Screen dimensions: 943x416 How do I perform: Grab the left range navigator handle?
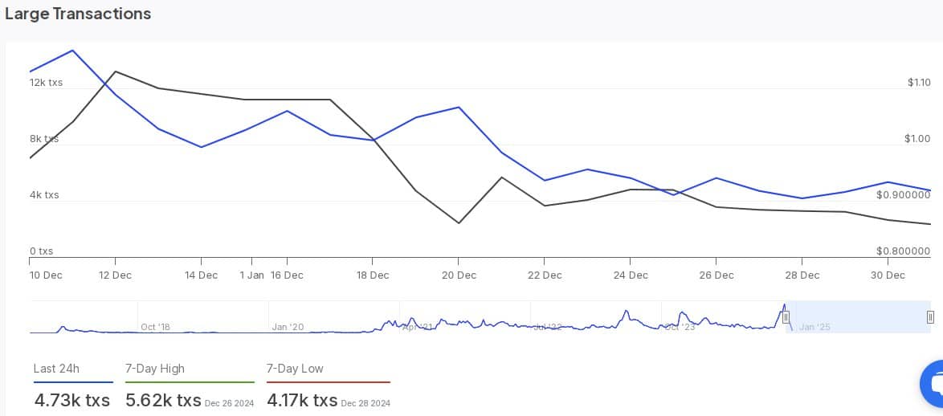tap(786, 317)
